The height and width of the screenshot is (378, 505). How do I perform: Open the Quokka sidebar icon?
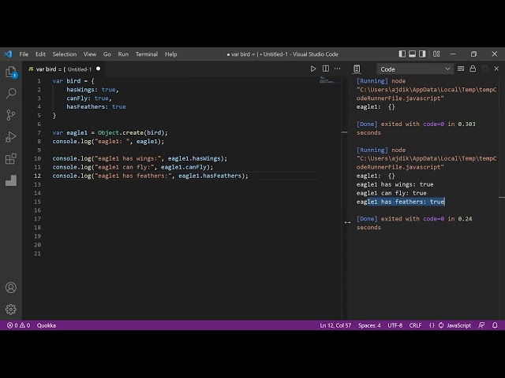coord(11,180)
